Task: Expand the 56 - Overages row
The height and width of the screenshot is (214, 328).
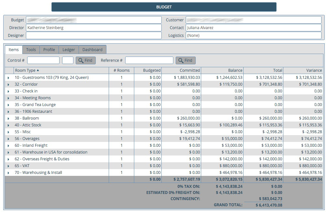Action: tap(8, 139)
